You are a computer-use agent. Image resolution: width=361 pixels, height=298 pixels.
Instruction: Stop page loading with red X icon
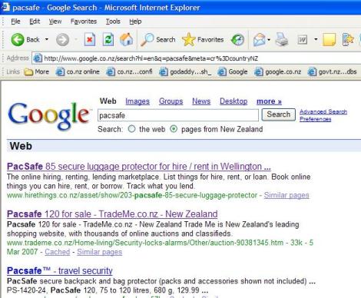pyautogui.click(x=90, y=40)
